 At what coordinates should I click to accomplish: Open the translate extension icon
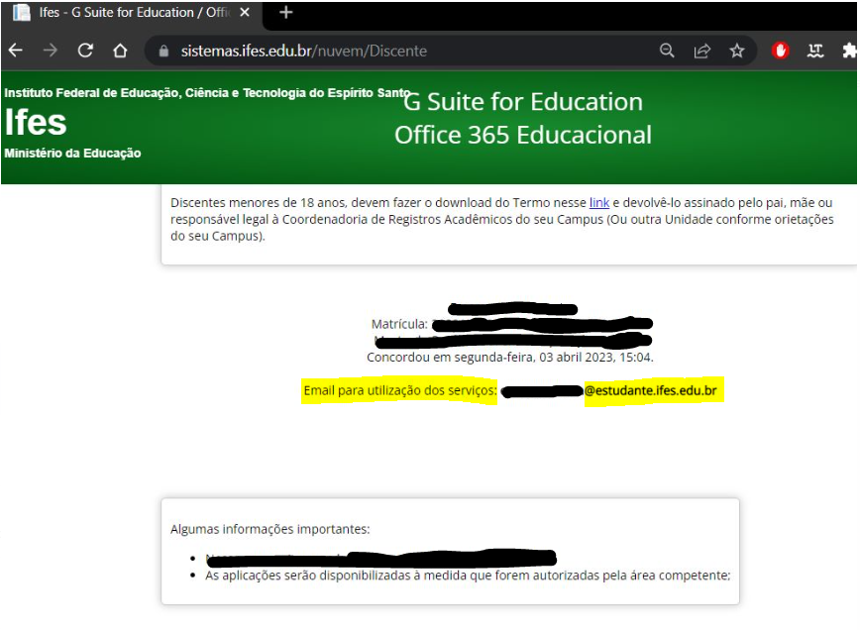(x=815, y=51)
